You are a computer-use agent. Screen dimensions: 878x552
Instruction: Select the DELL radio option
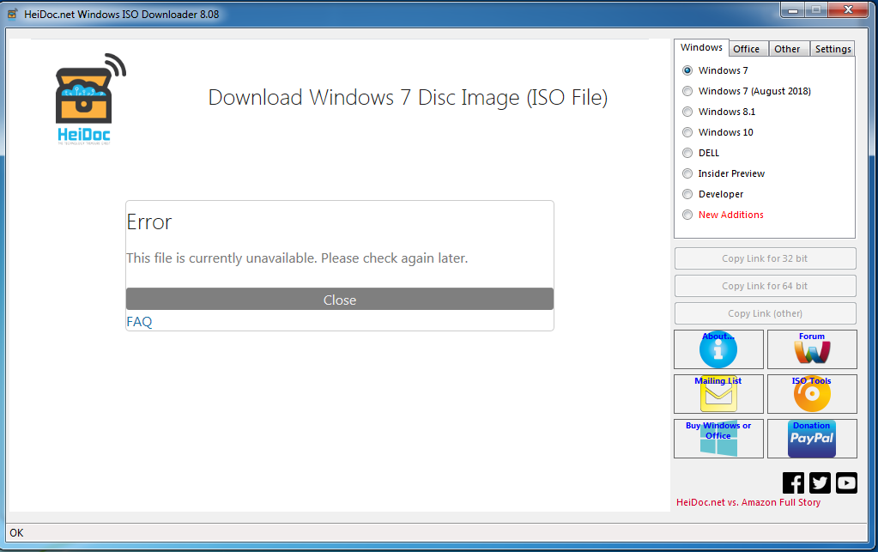coord(687,153)
